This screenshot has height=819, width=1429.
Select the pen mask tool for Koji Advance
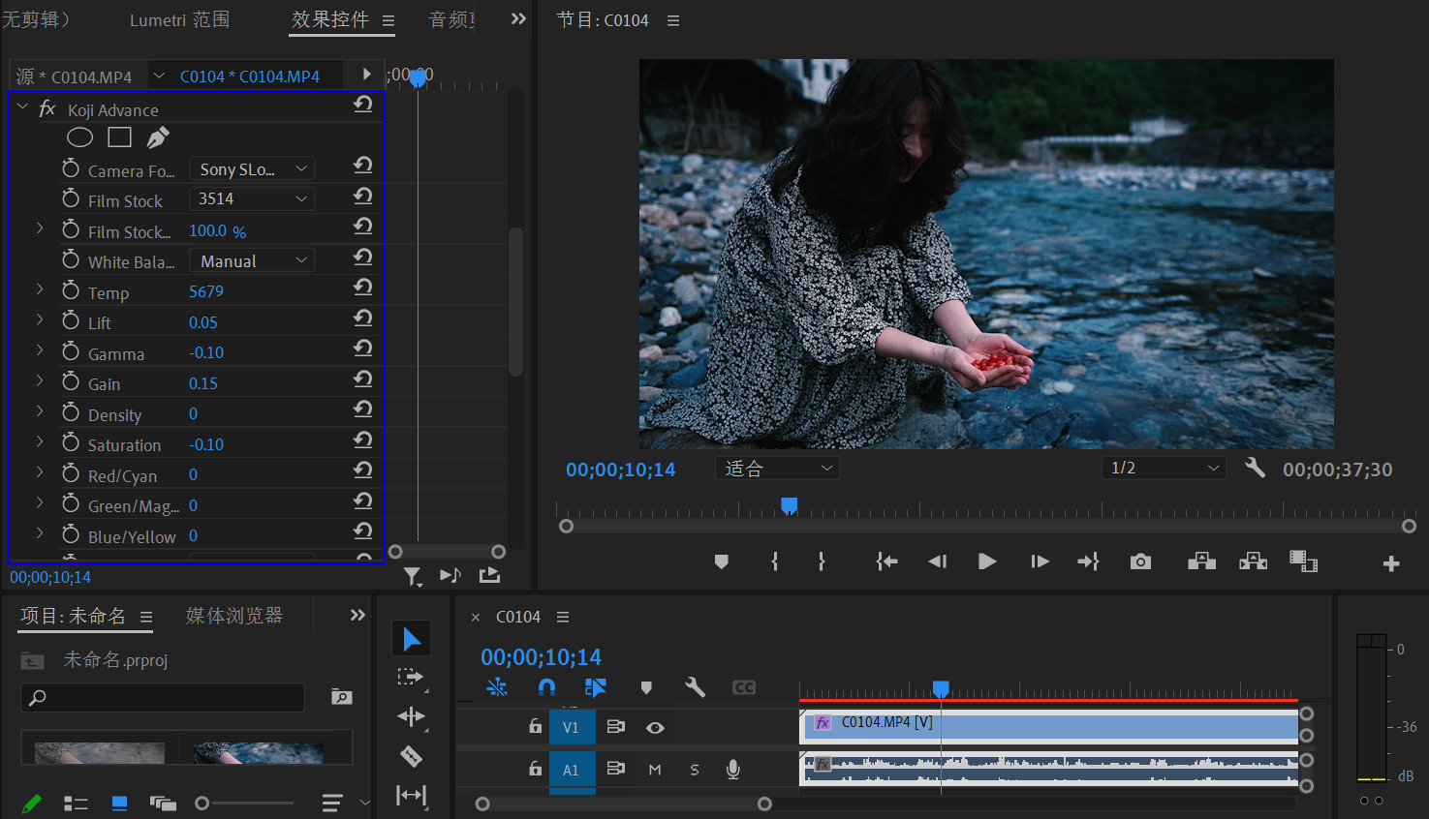(158, 137)
